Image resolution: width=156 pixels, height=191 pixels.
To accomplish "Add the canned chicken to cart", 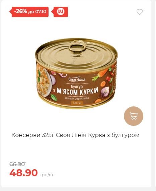I will click(x=134, y=116).
